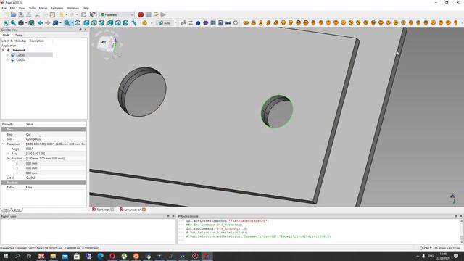Activate the Measure distance tool
Screen dimensions: 464x261
[134, 22]
